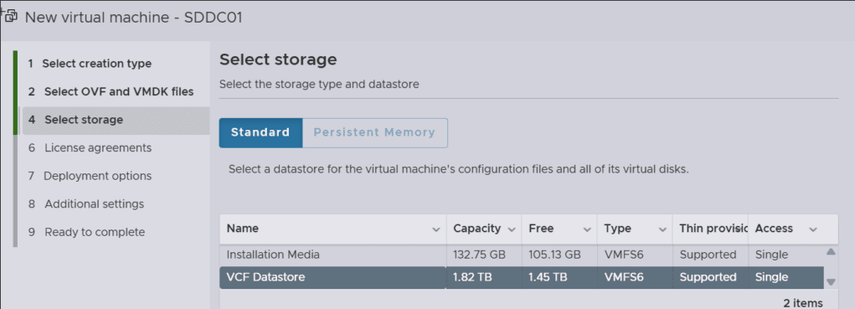Open the Type column dropdown arrow
Screen dimensions: 855x309
point(662,229)
